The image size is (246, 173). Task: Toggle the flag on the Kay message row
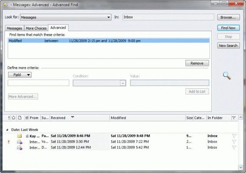click(234, 136)
